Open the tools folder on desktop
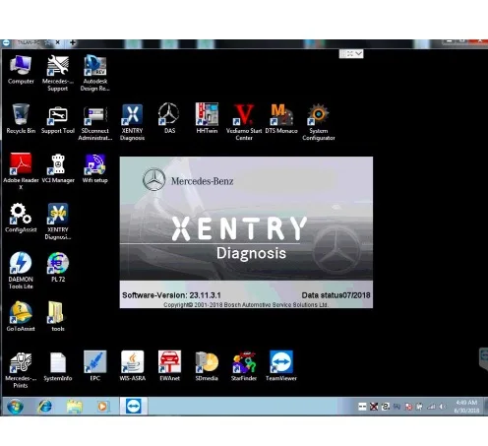Viewport: 488px width, 446px height. coord(58,316)
